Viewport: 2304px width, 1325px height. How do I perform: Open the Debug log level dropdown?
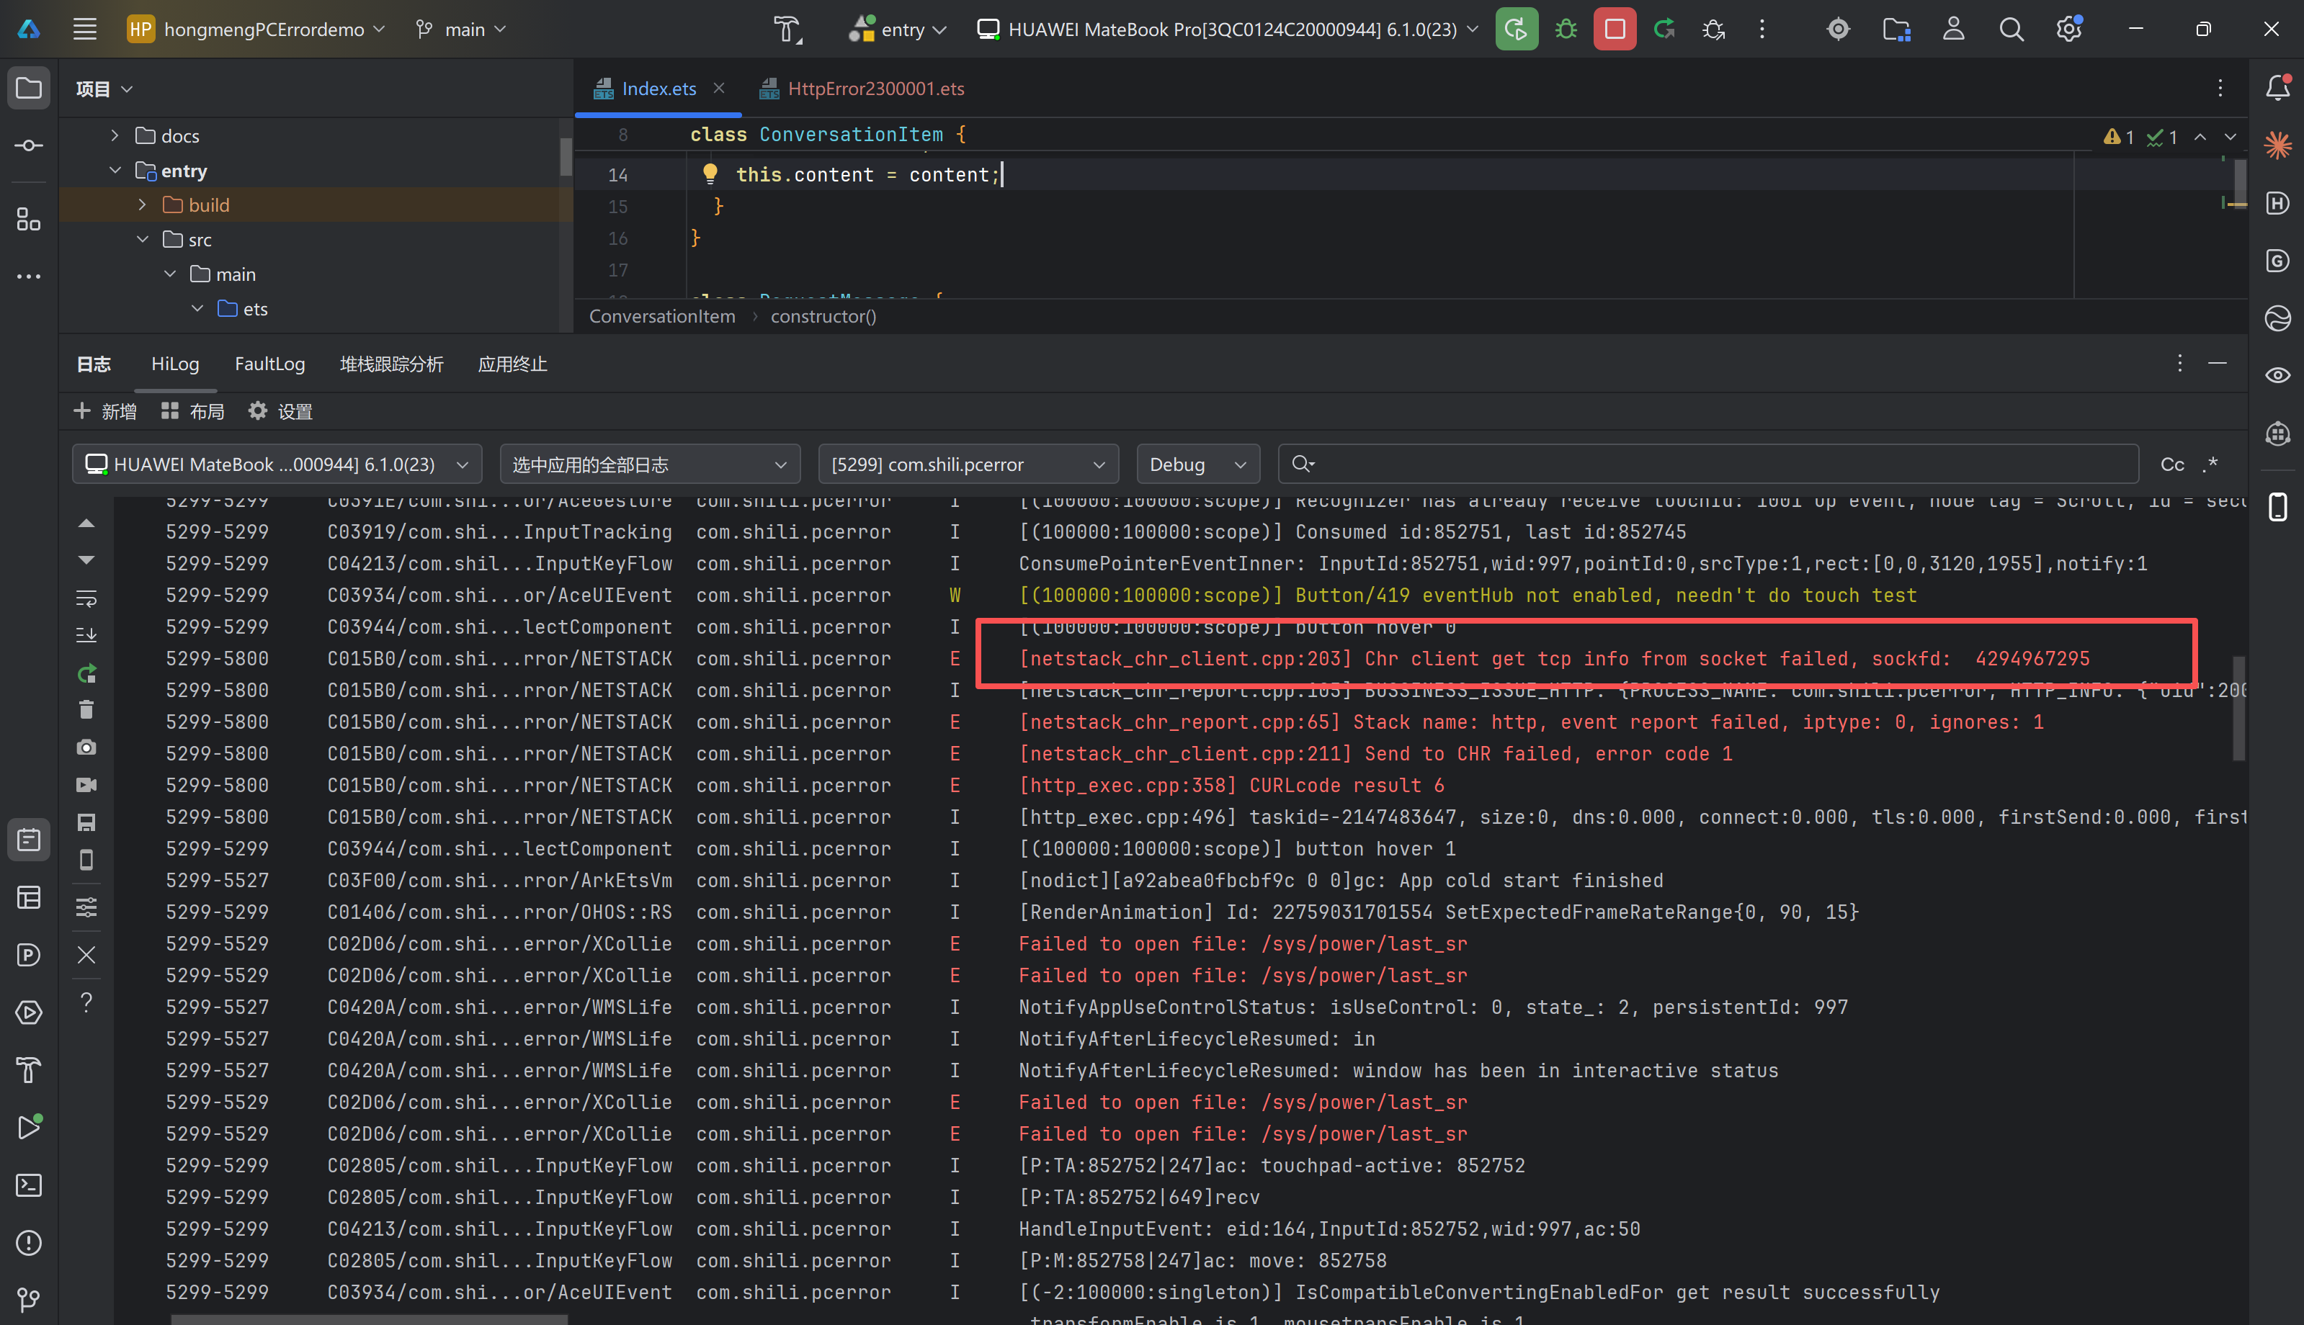(x=1198, y=464)
